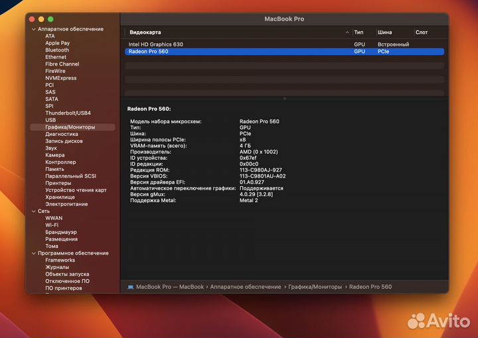Collapse the Сеть section chevron
478x338 pixels.
click(x=34, y=211)
